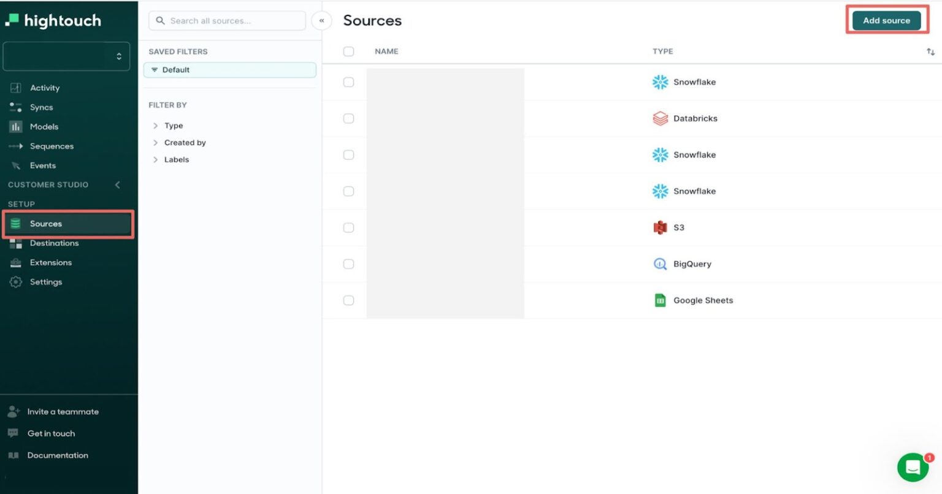Select the Snowflake source type icon
Screen dimensions: 942x494
pyautogui.click(x=660, y=82)
